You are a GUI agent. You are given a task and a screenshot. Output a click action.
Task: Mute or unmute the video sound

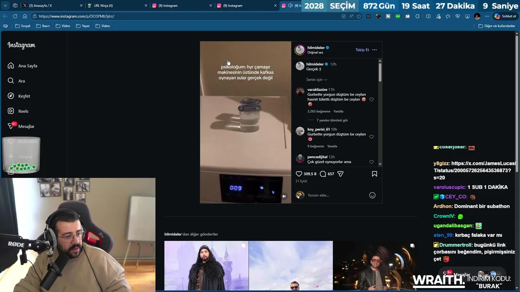coord(284,196)
